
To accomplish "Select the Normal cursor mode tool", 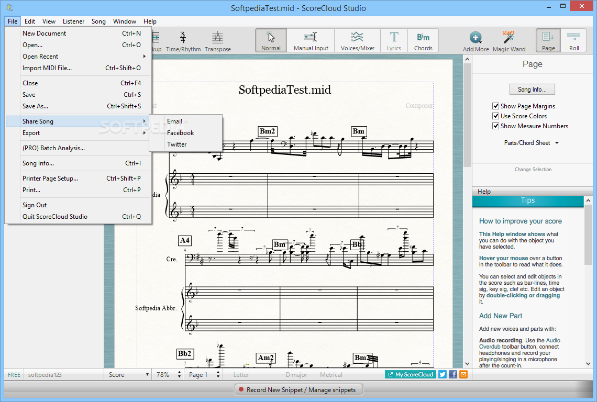I will 271,40.
